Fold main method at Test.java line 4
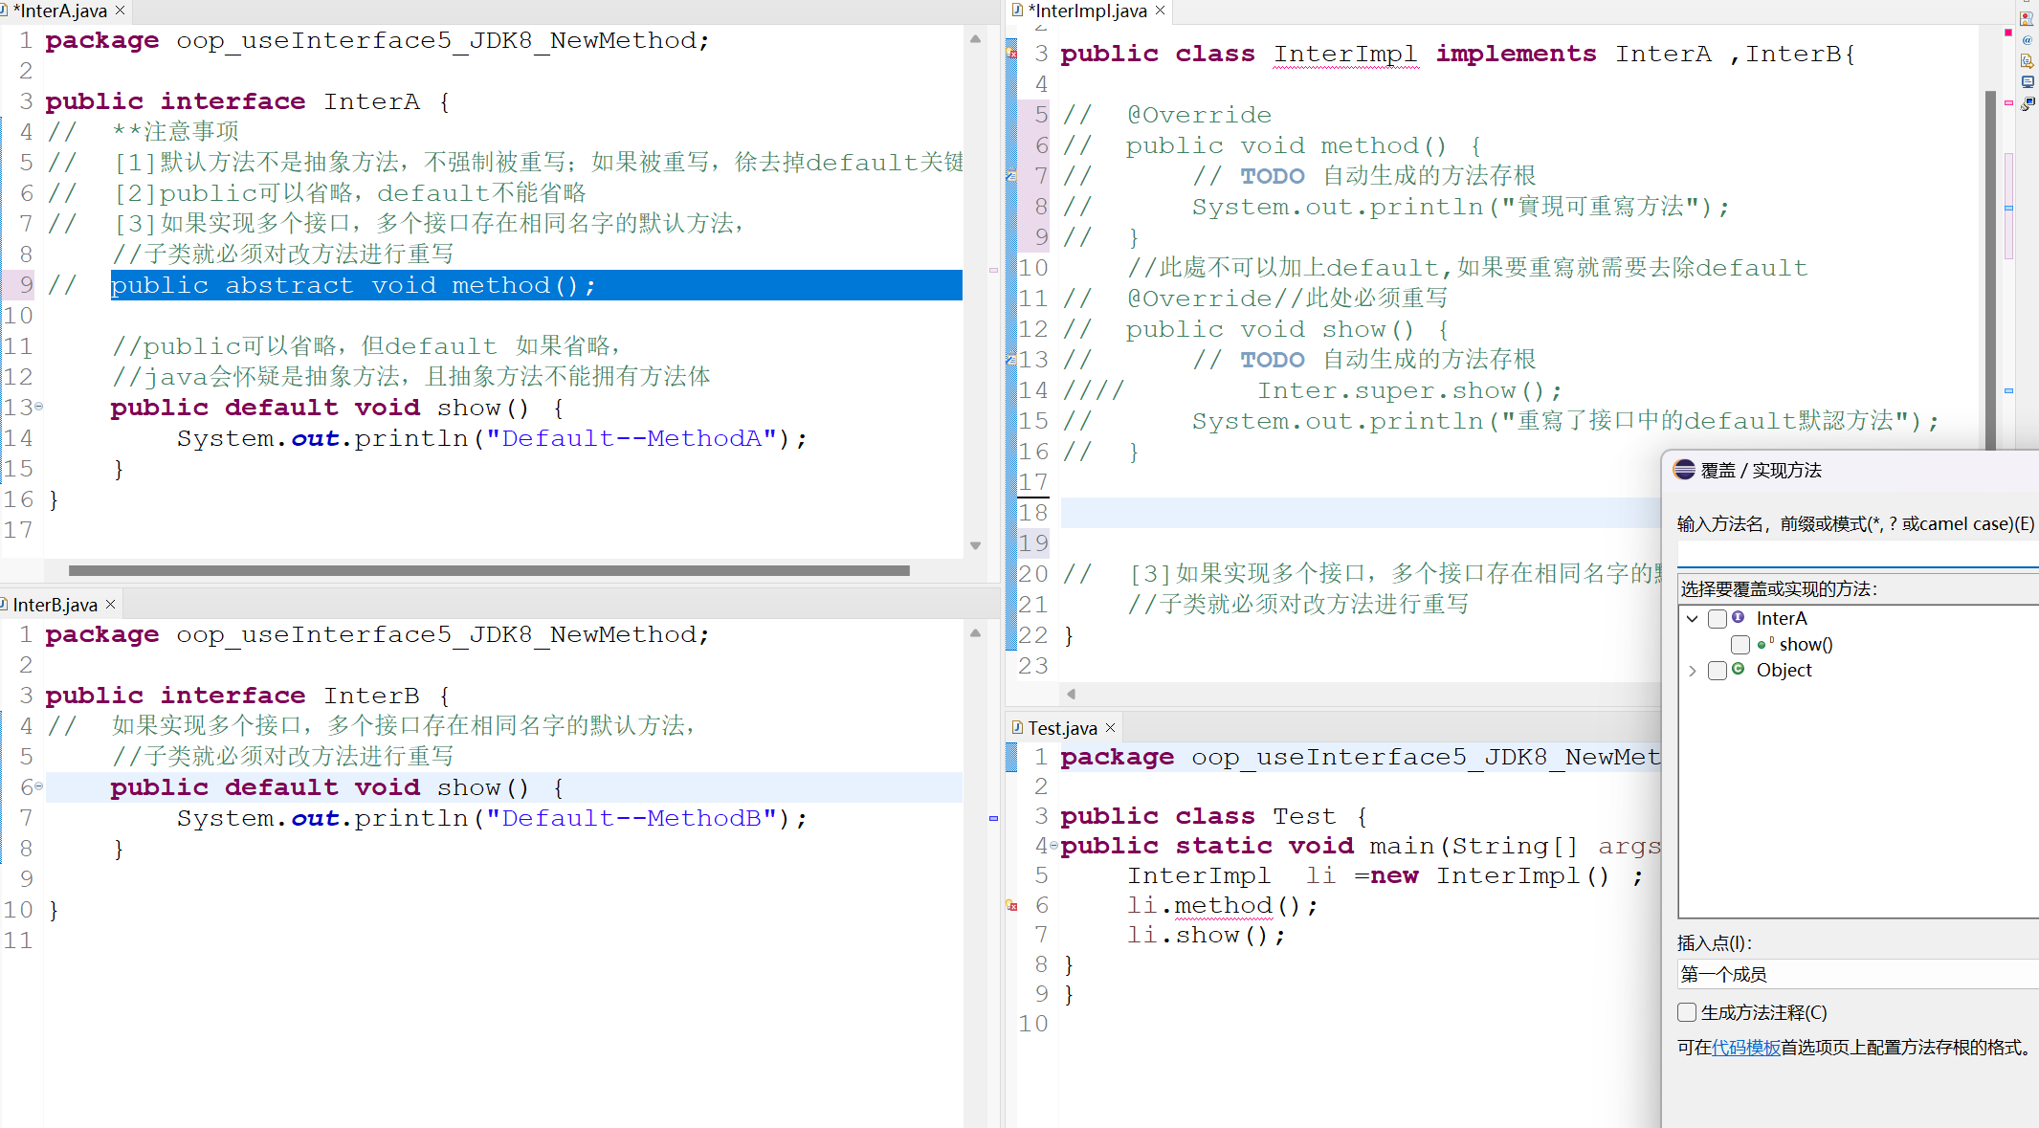The width and height of the screenshot is (2039, 1128). point(1054,846)
